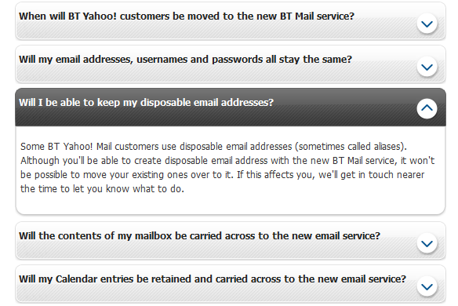This screenshot has height=306, width=458.
Task: Click the down chevron for BT Yahoo! move date
Action: click(x=427, y=24)
